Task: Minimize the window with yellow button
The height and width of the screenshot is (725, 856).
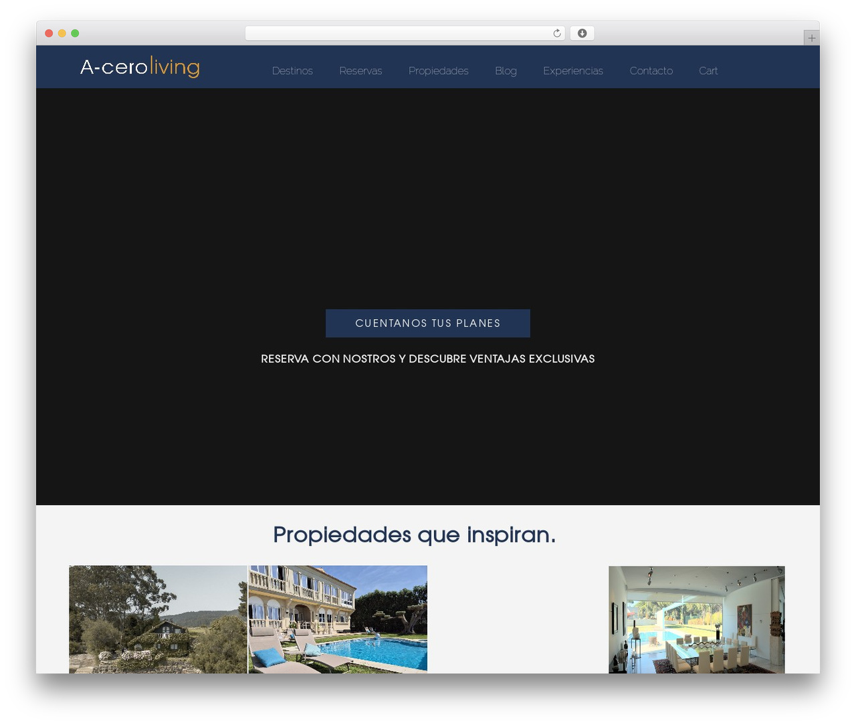Action: pos(62,33)
